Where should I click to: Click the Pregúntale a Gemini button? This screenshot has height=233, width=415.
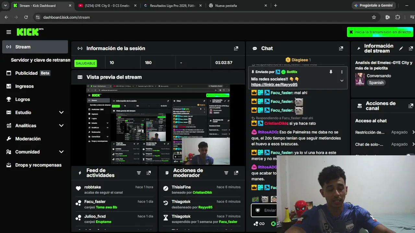click(374, 6)
